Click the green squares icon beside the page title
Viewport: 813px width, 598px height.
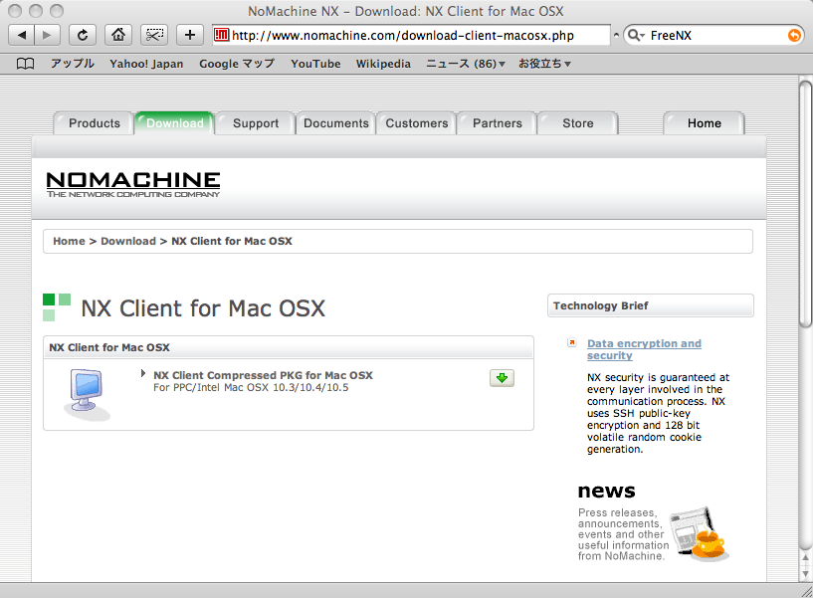tap(57, 307)
